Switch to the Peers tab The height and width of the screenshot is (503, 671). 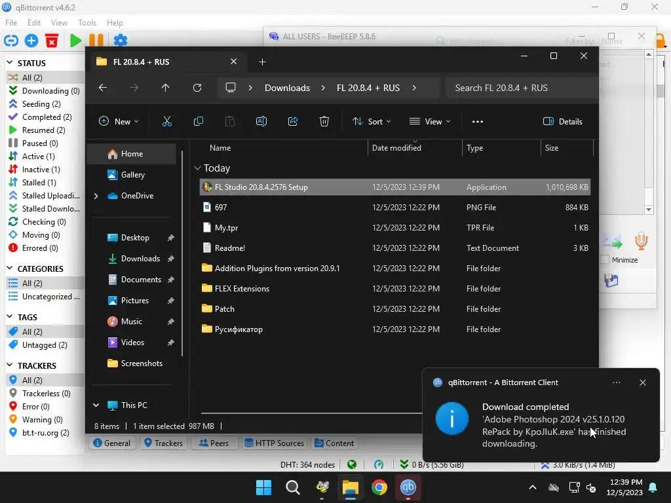click(x=214, y=443)
